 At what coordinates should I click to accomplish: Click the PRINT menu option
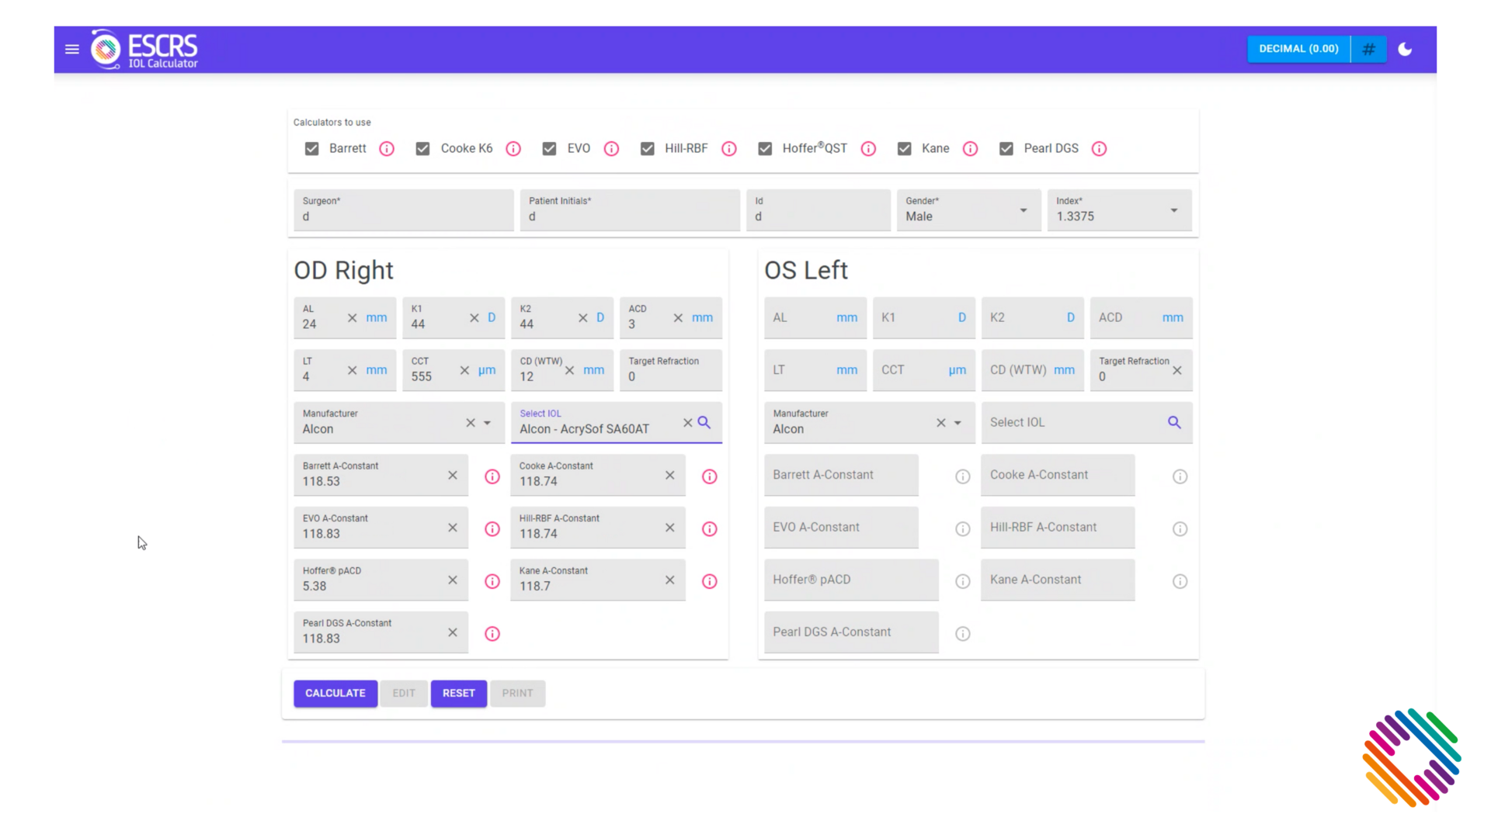point(518,693)
